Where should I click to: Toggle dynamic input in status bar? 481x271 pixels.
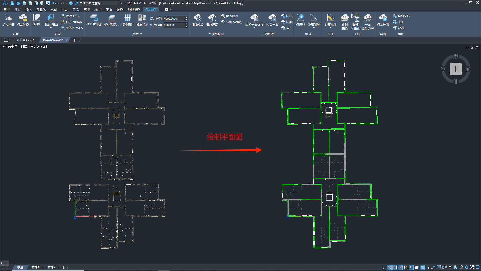(411, 267)
